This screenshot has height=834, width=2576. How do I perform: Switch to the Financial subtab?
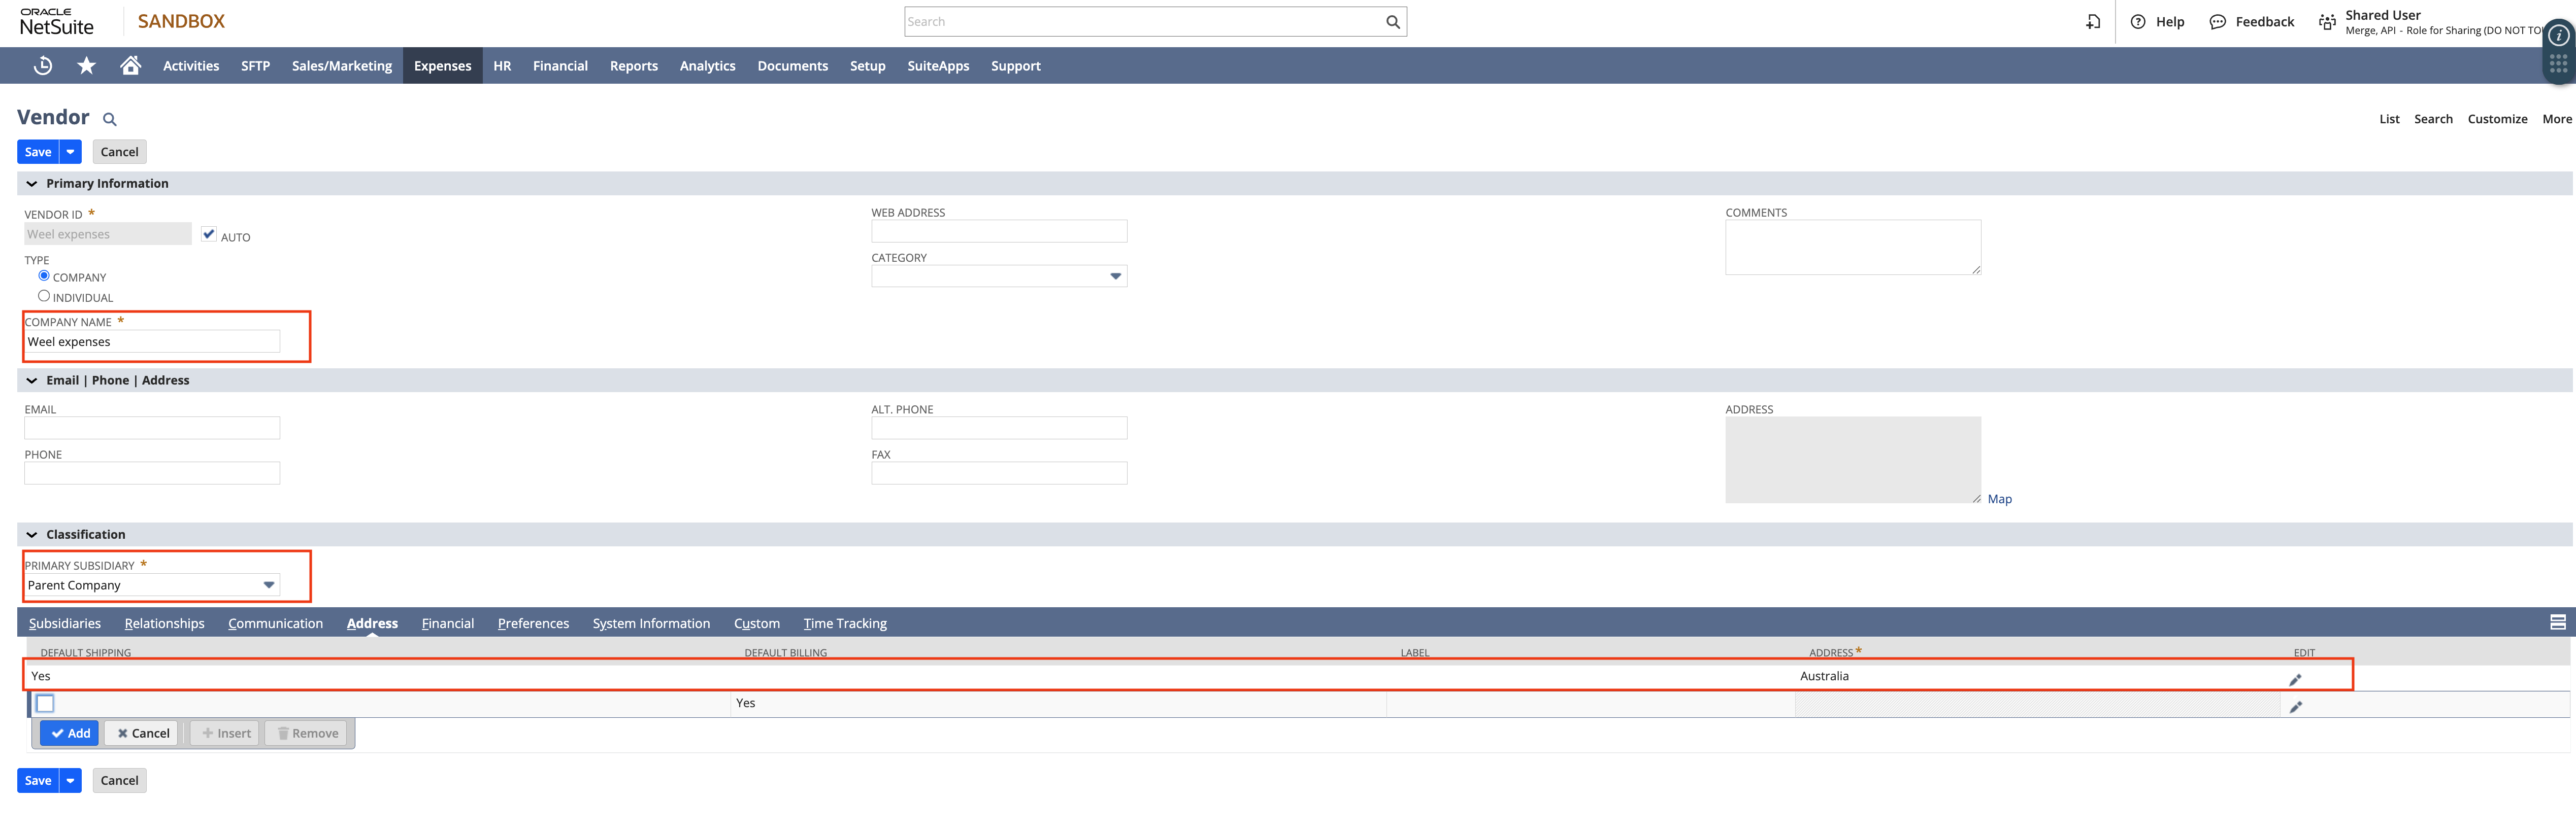point(447,623)
